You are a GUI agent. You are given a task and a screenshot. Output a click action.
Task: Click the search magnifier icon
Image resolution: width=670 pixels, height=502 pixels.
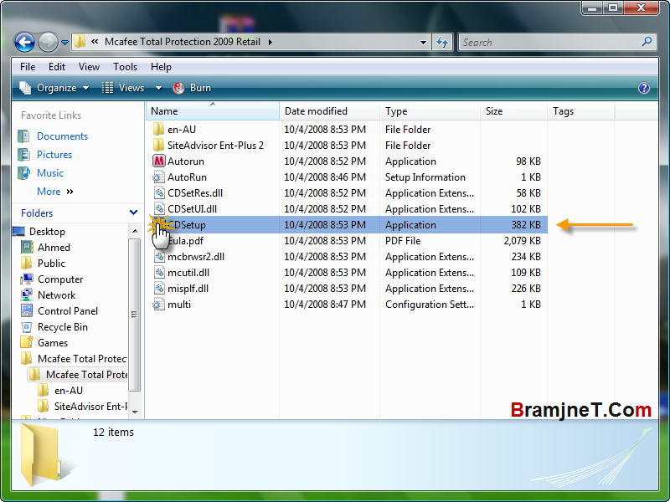(x=647, y=42)
